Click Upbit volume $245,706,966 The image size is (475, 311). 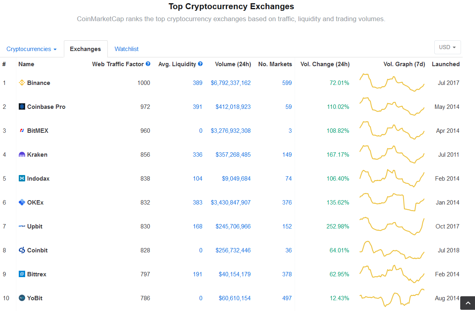[x=233, y=226]
